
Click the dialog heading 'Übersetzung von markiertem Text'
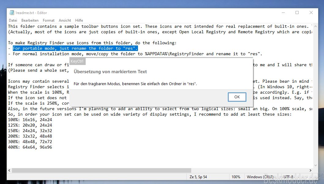point(110,72)
